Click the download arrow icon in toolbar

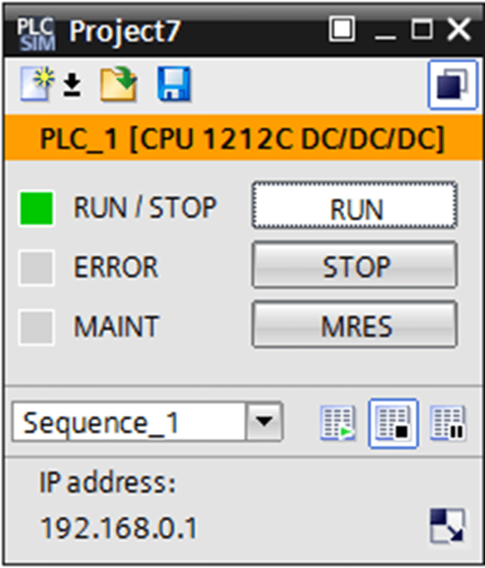[72, 85]
